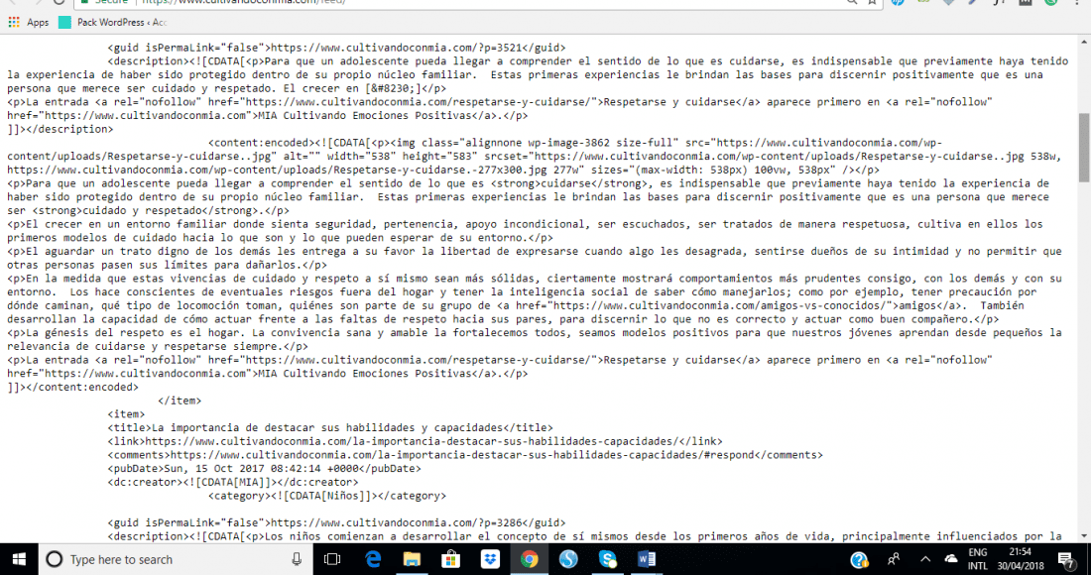Image resolution: width=1091 pixels, height=575 pixels.
Task: Click the closing </item> tag
Action: [x=180, y=402]
